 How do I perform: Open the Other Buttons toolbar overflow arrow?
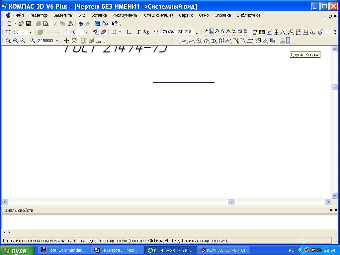tap(288, 41)
